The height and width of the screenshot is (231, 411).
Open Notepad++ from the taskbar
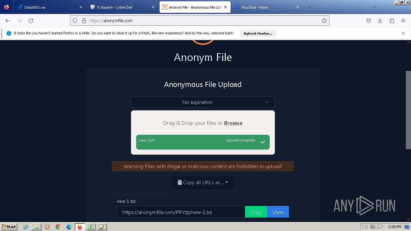(x=102, y=227)
